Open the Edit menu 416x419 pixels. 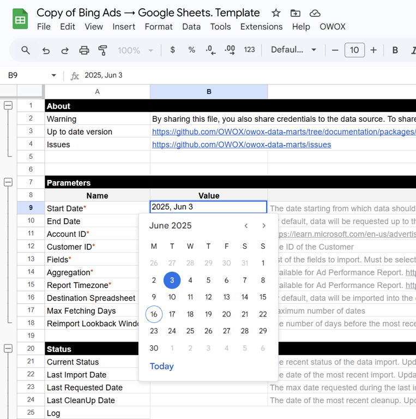(68, 27)
